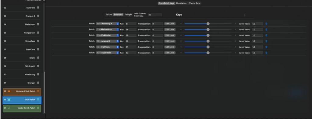Click Edit Level for SuperBass
Screen dimensions: 312x119
[170, 53]
